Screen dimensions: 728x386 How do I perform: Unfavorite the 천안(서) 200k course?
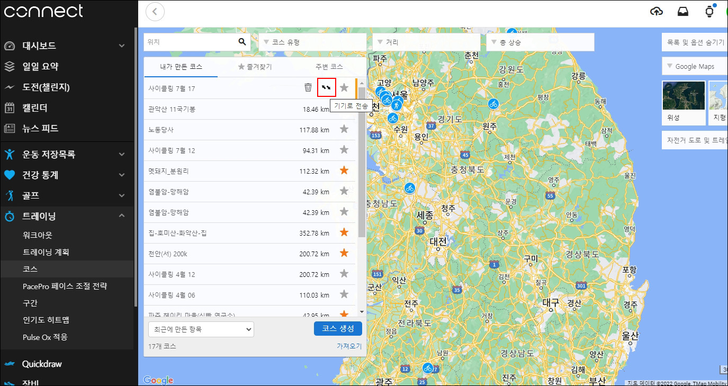[344, 253]
